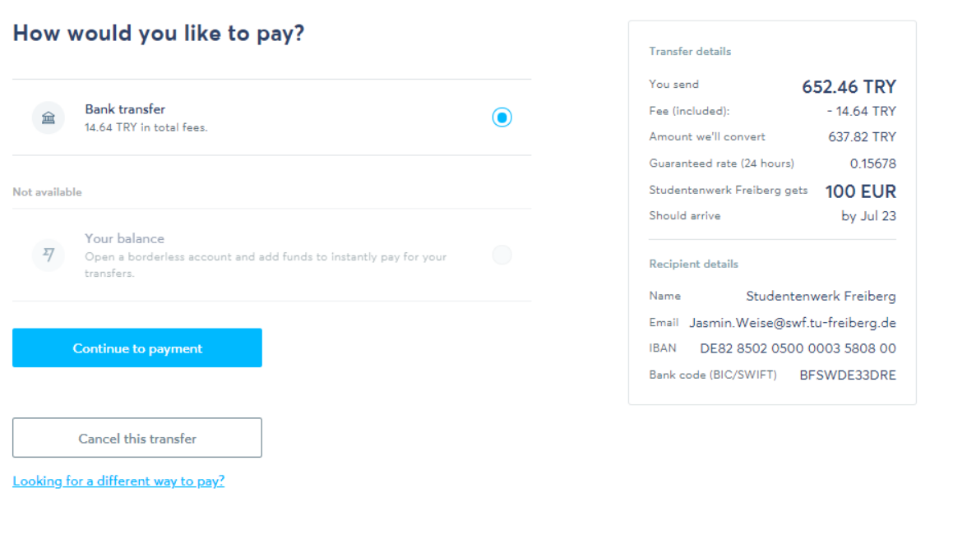Click the Your balance option title
This screenshot has width=967, height=534.
(x=124, y=238)
